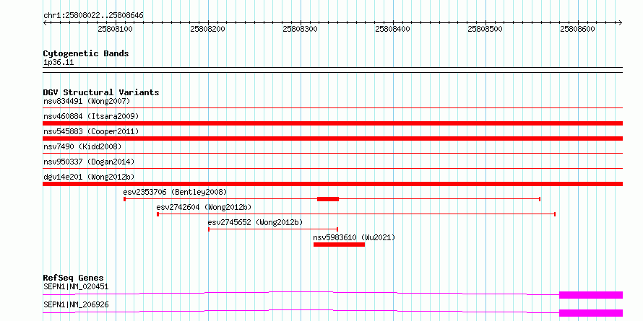The width and height of the screenshot is (643, 321).
Task: Click the 25808600 ruler position label
Action: pyautogui.click(x=578, y=29)
